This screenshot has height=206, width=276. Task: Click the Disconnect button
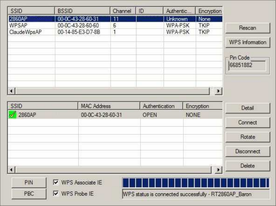[x=247, y=151]
